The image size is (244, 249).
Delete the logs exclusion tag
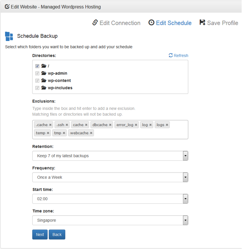pyautogui.click(x=167, y=125)
